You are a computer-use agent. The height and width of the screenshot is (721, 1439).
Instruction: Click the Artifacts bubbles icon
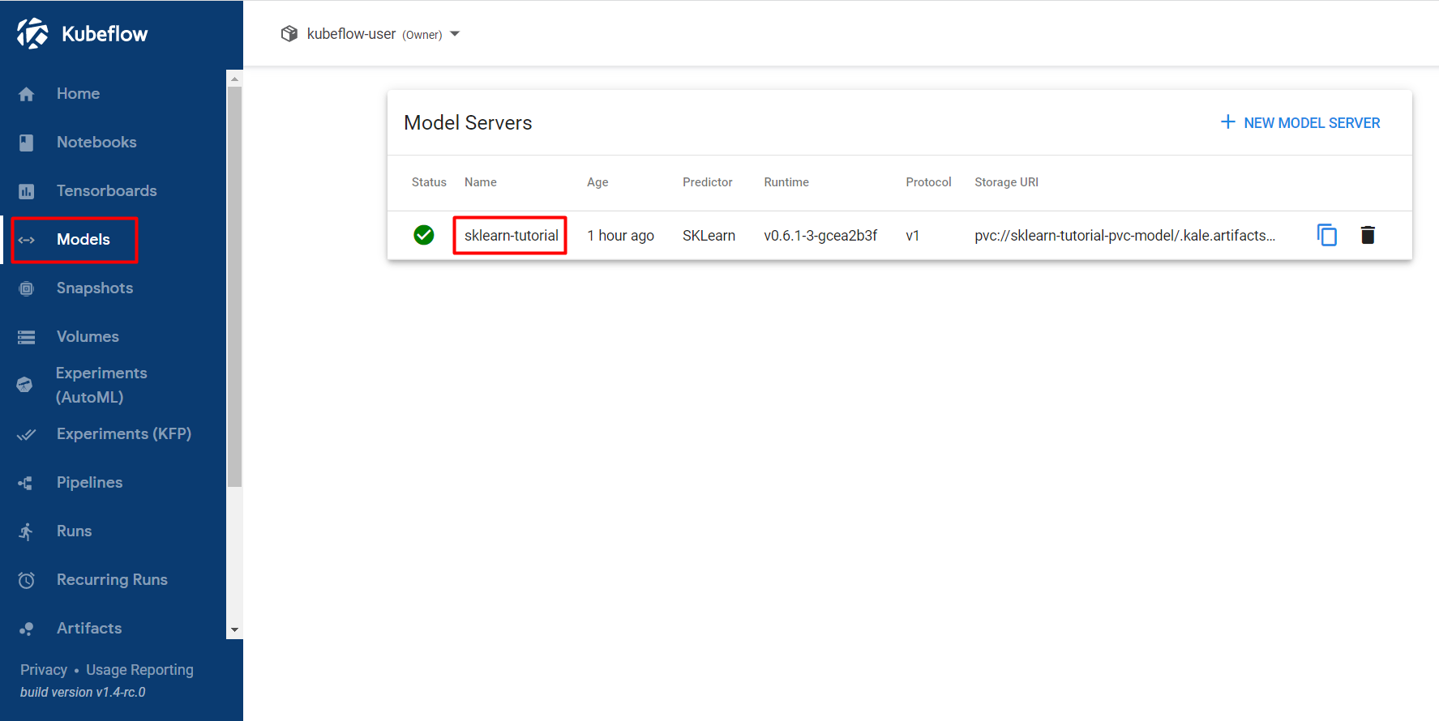click(27, 629)
